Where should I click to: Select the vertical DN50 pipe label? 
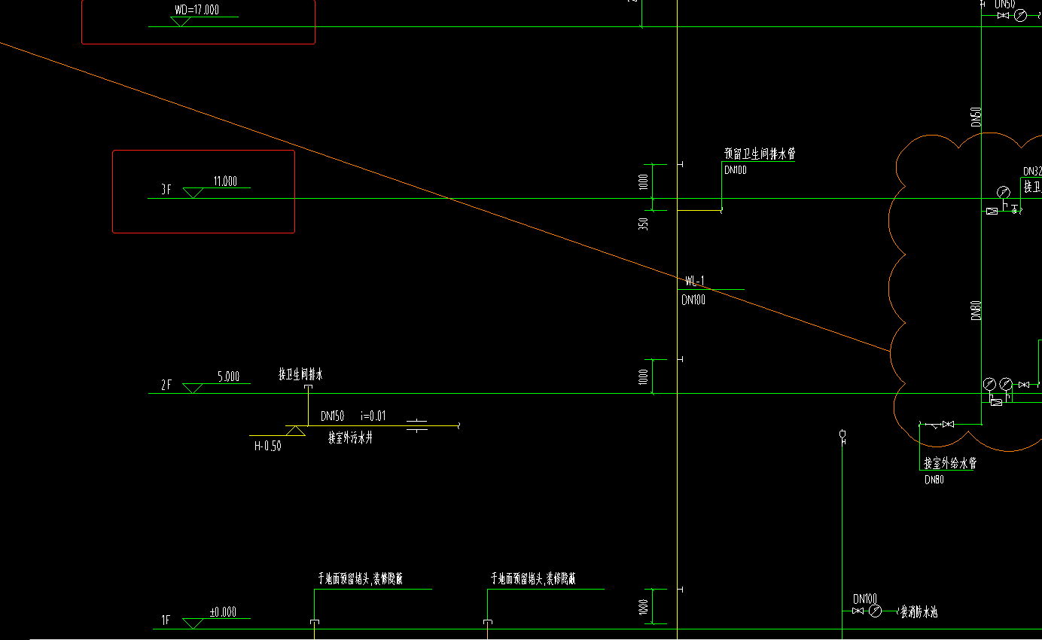point(976,117)
